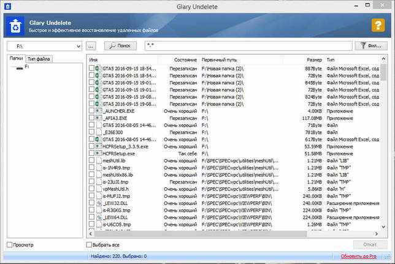
Task: Enable the Просмотр preview checkbox
Action: [x=10, y=244]
